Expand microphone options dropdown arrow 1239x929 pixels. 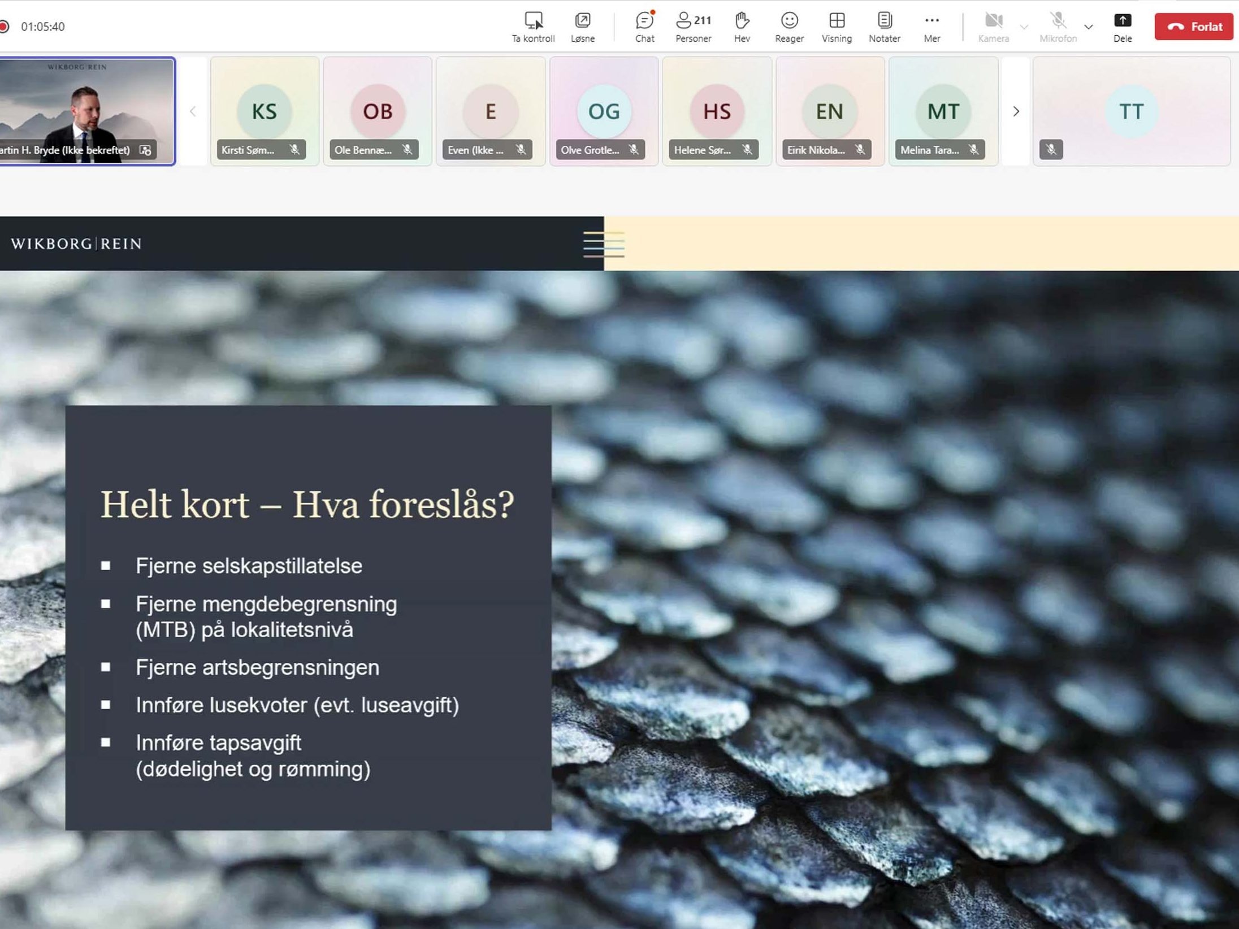tap(1089, 27)
